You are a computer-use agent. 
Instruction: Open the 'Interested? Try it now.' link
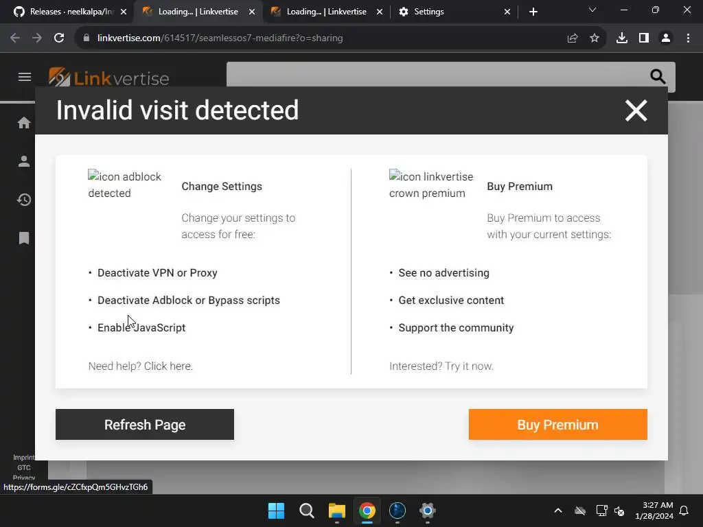[441, 366]
